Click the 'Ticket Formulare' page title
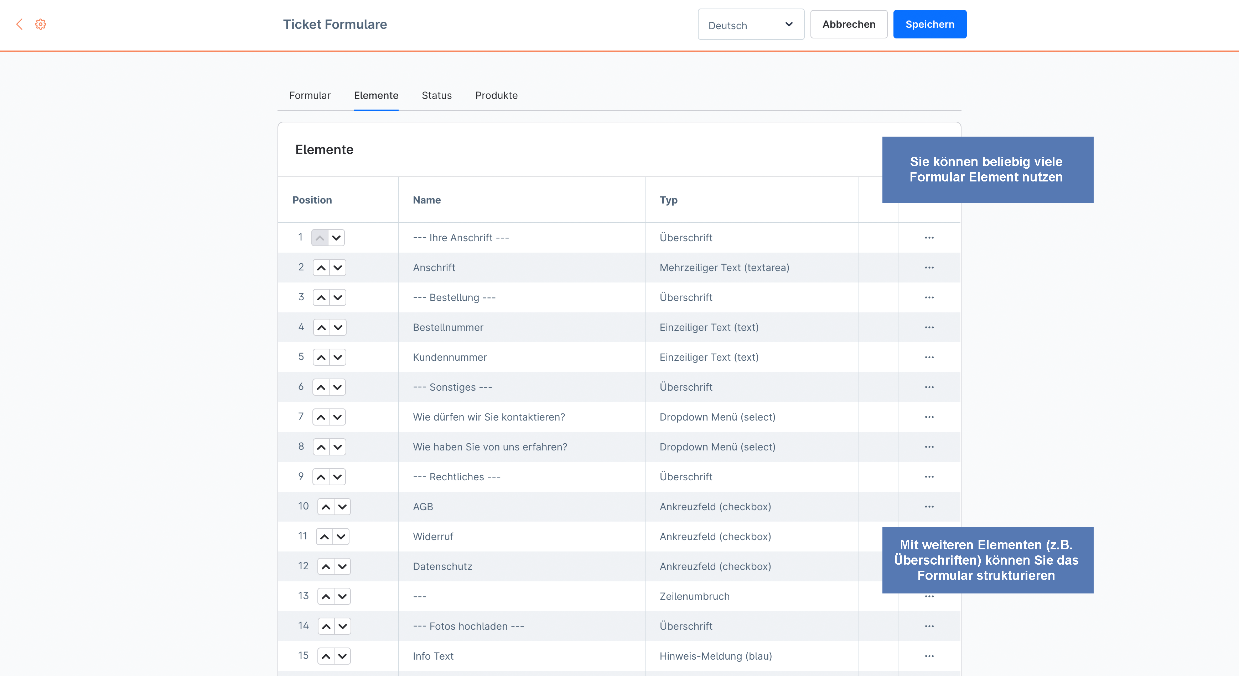The image size is (1239, 676). coord(335,24)
